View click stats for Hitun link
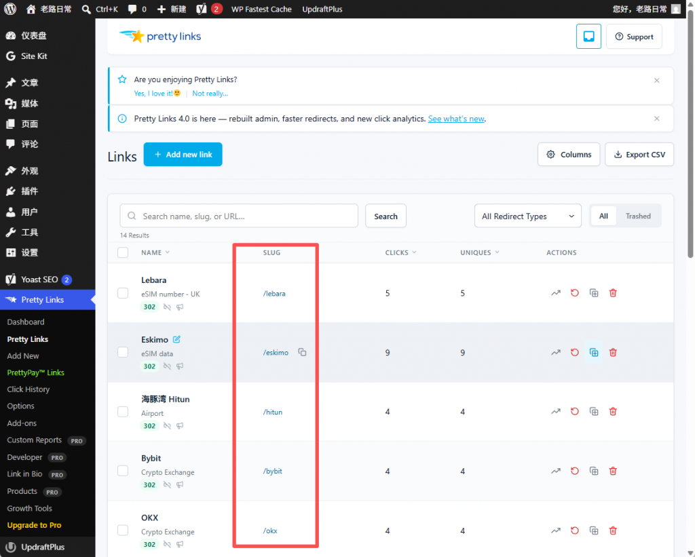The height and width of the screenshot is (557, 695). [556, 412]
